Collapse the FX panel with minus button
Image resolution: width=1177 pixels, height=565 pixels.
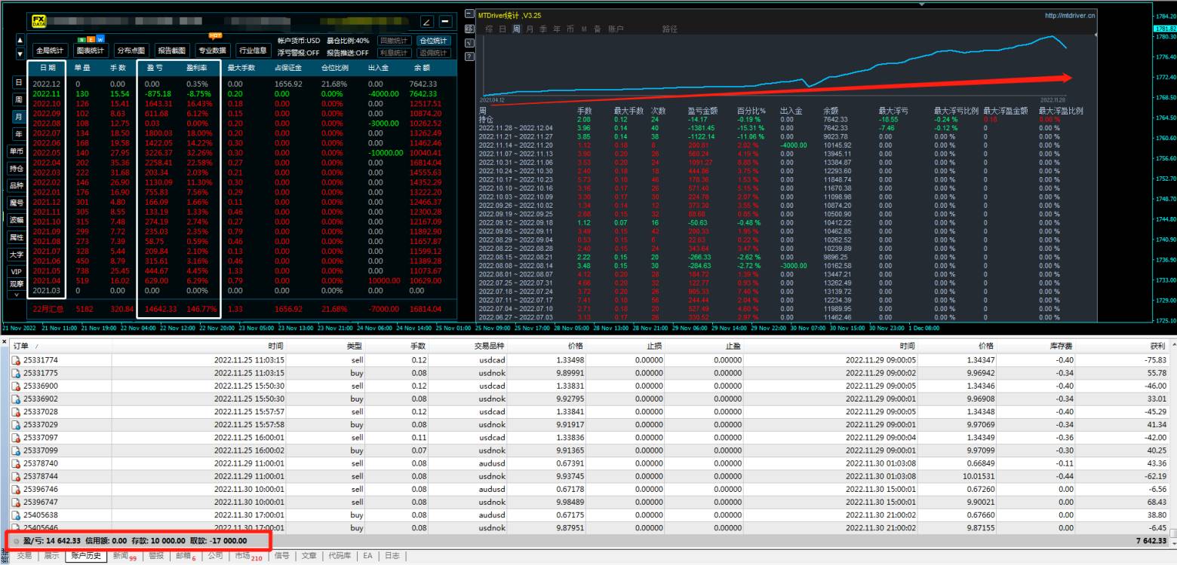coord(445,23)
